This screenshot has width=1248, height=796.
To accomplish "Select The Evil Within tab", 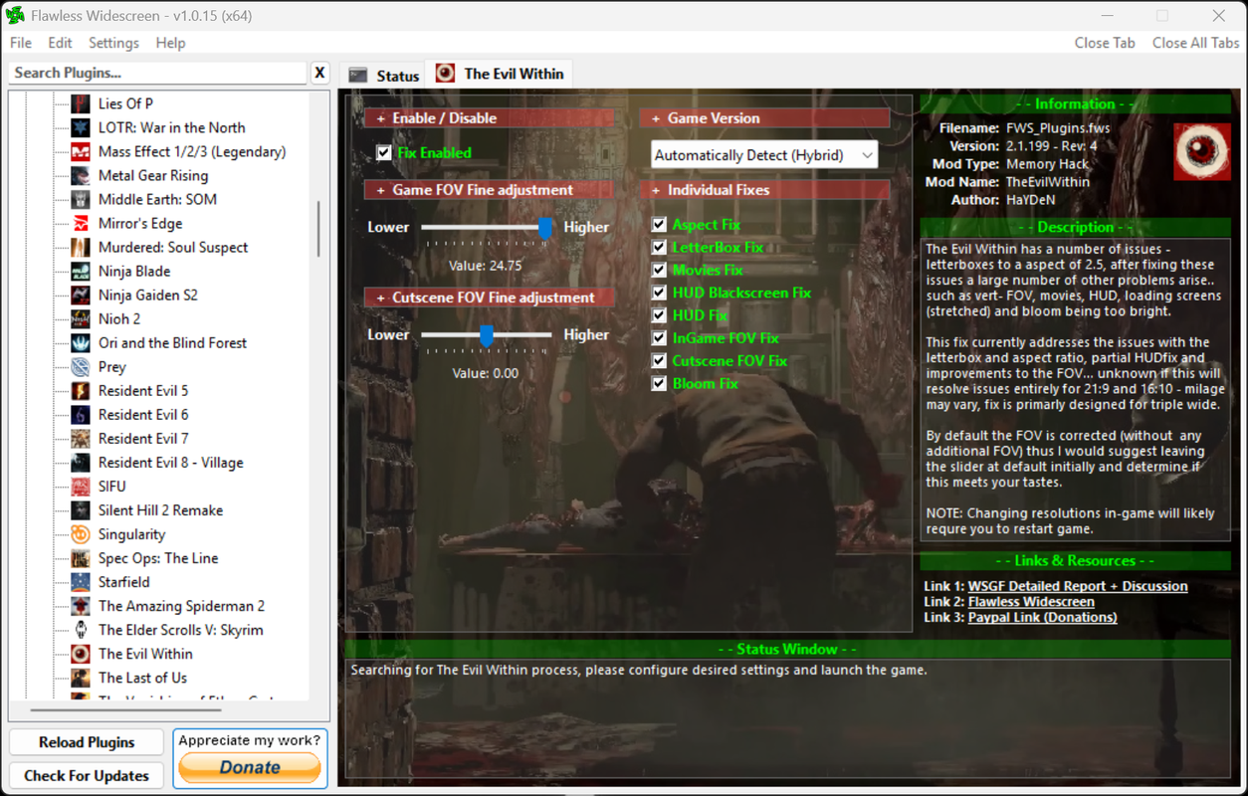I will click(500, 74).
